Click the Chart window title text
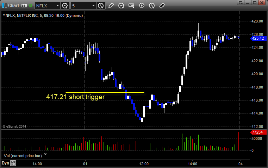This screenshot has width=268, height=168. 14,6
